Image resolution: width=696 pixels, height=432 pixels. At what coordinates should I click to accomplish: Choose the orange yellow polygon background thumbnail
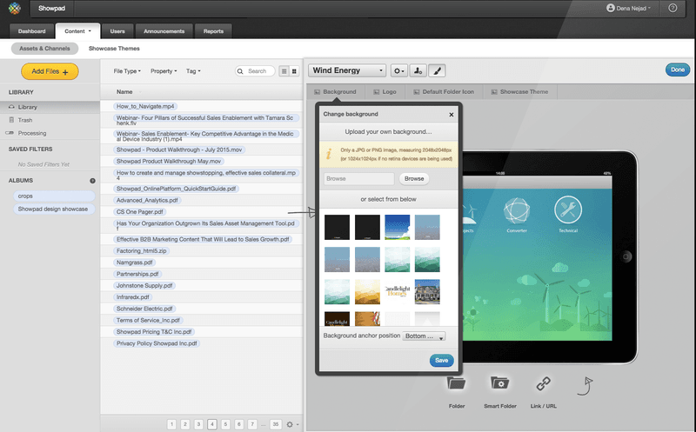point(367,292)
